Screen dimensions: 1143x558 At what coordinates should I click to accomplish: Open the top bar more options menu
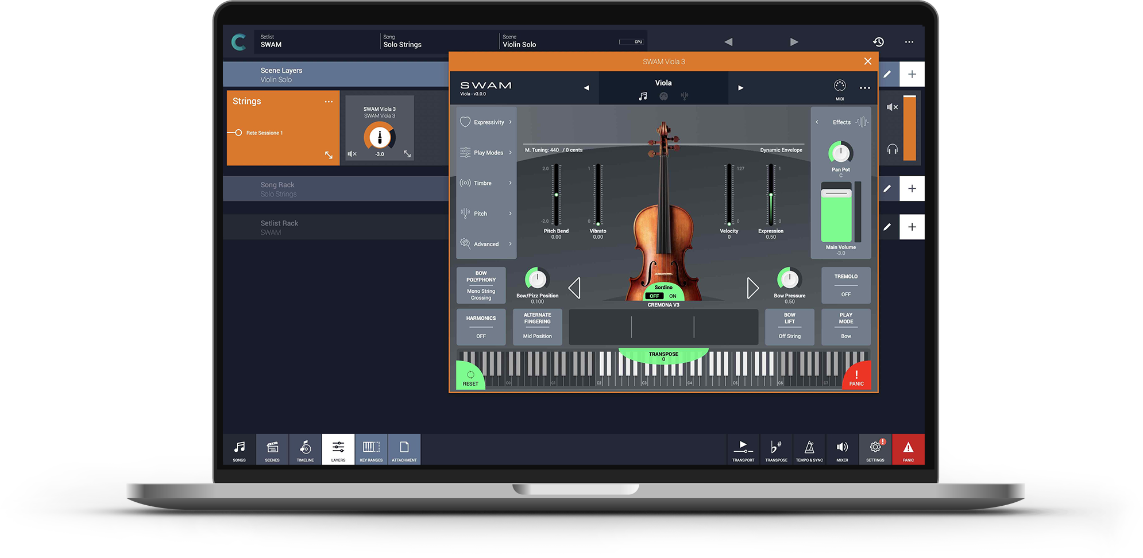pyautogui.click(x=909, y=42)
